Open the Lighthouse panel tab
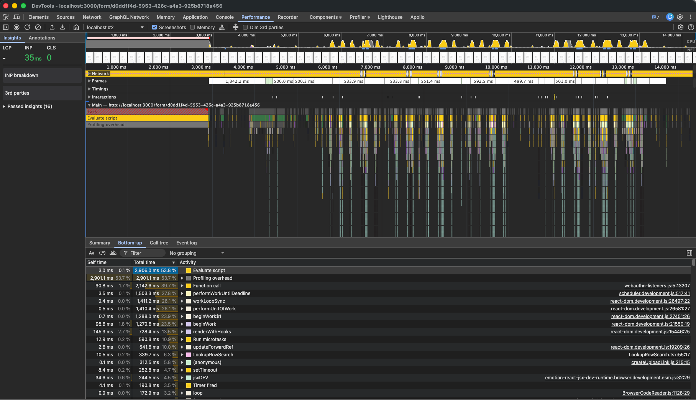The image size is (696, 400). point(390,17)
